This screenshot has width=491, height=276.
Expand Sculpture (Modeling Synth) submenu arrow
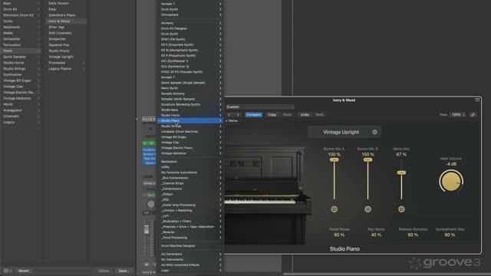[220, 104]
